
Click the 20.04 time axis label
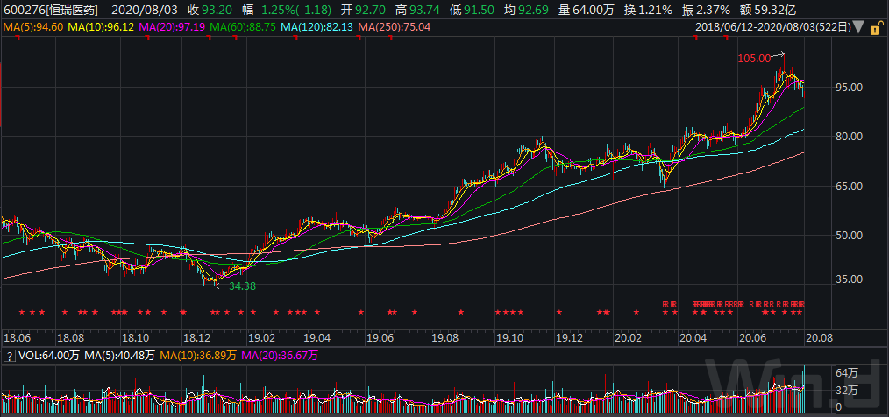(x=694, y=338)
